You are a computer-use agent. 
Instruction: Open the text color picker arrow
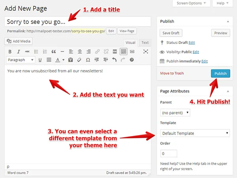63,60
